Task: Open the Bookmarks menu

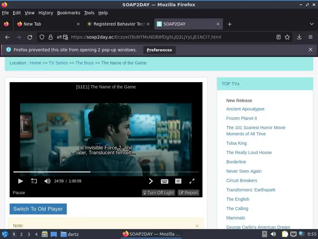Action: [69, 13]
